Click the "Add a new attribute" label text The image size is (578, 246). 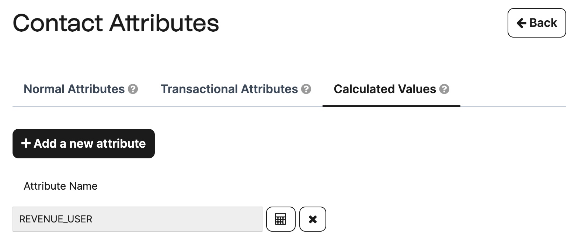(x=90, y=144)
